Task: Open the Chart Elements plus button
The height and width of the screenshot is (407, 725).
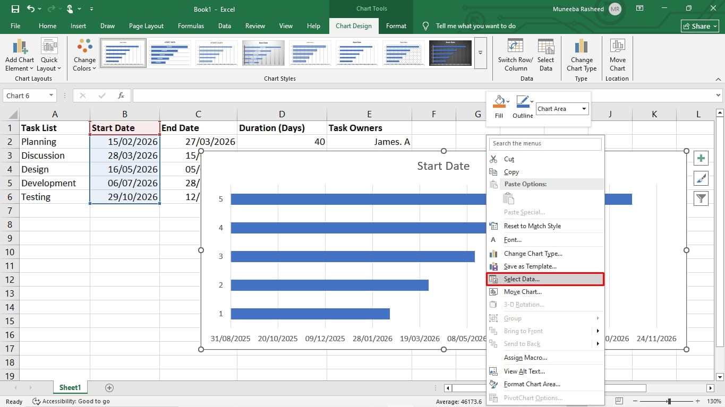Action: (701, 158)
